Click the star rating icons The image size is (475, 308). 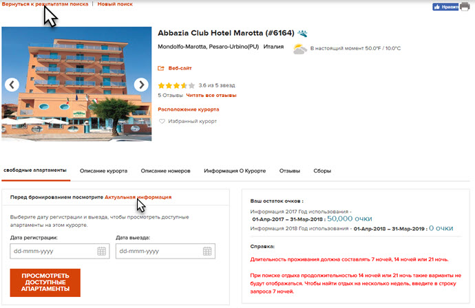click(176, 86)
